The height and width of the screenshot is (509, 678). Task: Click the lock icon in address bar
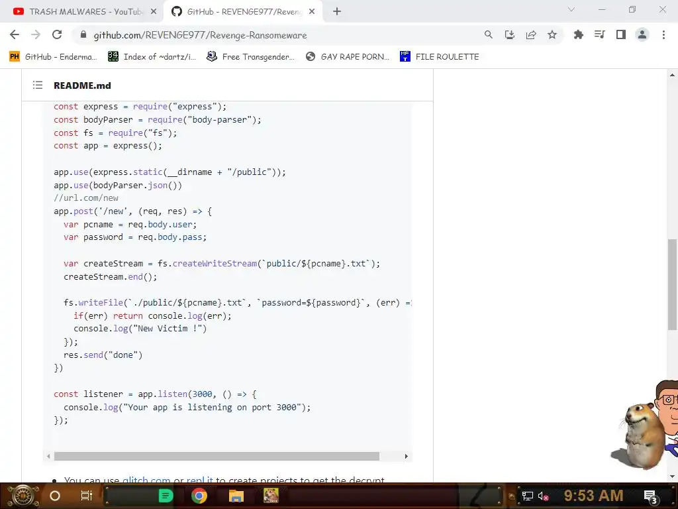pyautogui.click(x=83, y=34)
